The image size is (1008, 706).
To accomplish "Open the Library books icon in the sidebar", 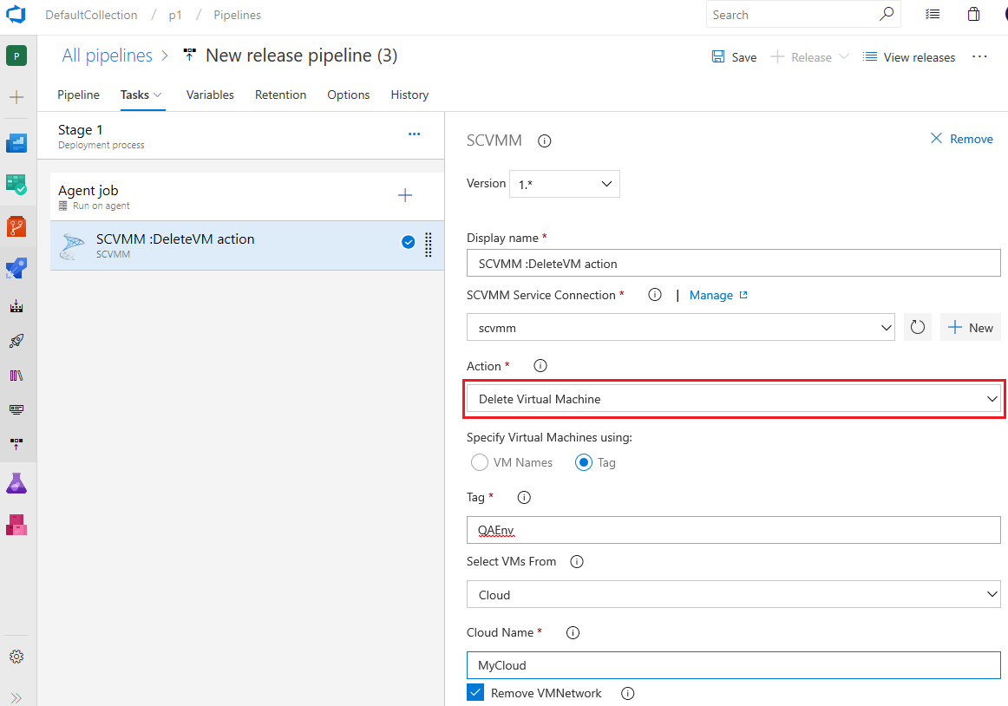I will coord(16,376).
